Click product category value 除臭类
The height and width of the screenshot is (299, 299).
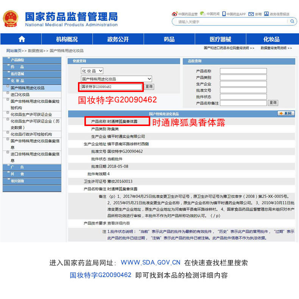coord(113,129)
